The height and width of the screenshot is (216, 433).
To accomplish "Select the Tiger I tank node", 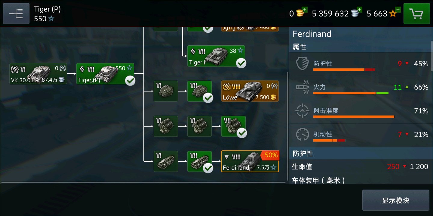I will click(x=216, y=56).
